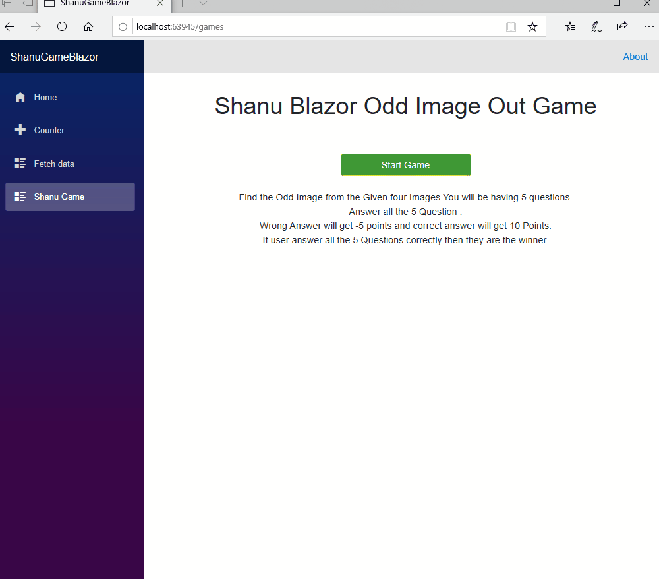Click the green Start Game button
The width and height of the screenshot is (659, 579).
click(405, 165)
